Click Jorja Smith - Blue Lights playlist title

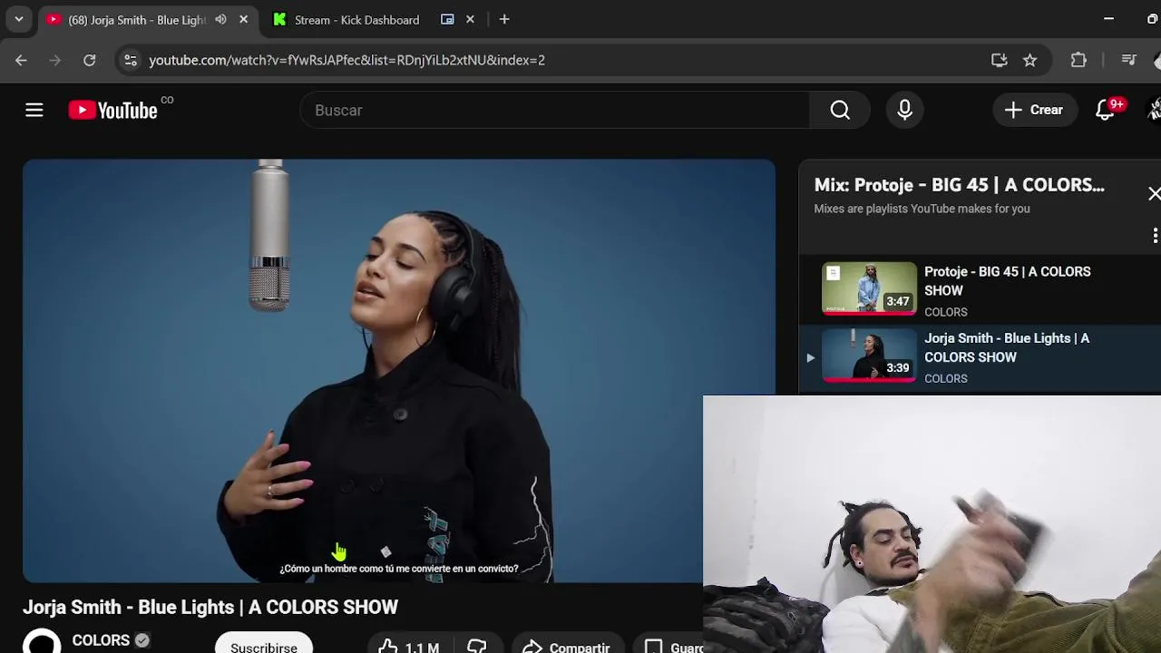(1007, 347)
